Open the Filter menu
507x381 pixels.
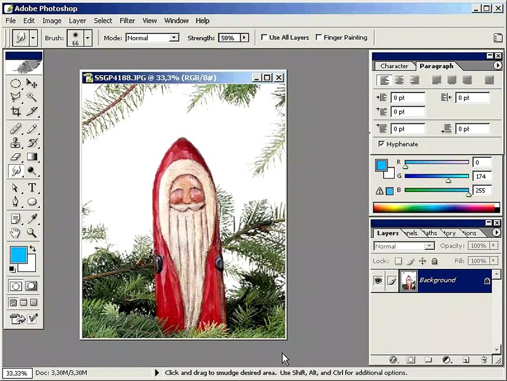127,21
